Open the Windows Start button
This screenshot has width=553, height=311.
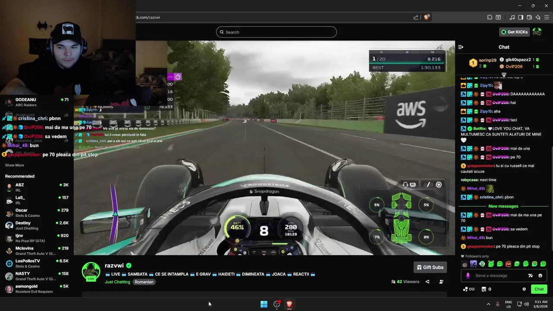264,304
